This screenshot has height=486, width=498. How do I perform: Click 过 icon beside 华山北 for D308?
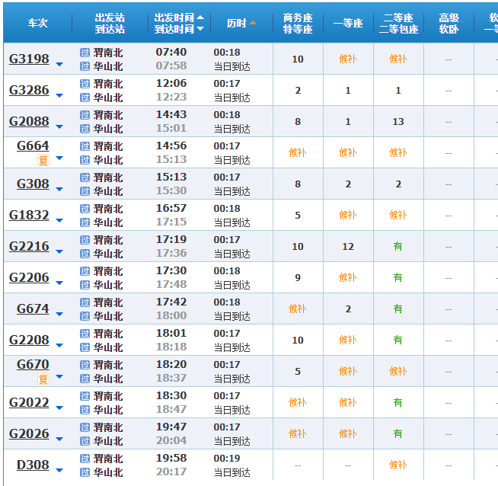(x=85, y=472)
